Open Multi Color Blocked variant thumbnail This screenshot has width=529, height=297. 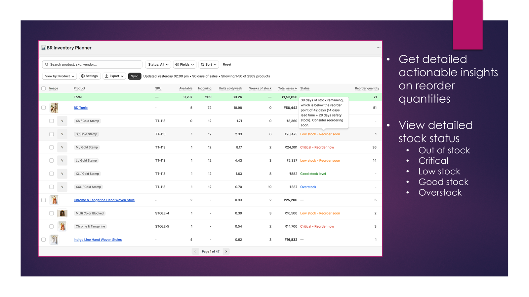coord(62,213)
